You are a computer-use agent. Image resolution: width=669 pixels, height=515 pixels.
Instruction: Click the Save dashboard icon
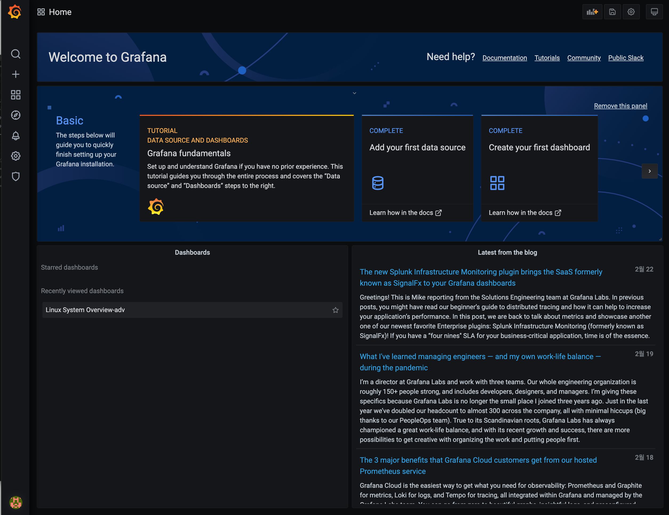pos(612,12)
